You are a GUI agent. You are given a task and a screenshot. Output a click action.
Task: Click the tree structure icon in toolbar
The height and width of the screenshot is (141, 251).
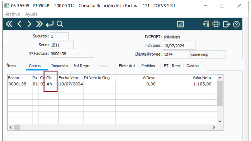(206, 24)
